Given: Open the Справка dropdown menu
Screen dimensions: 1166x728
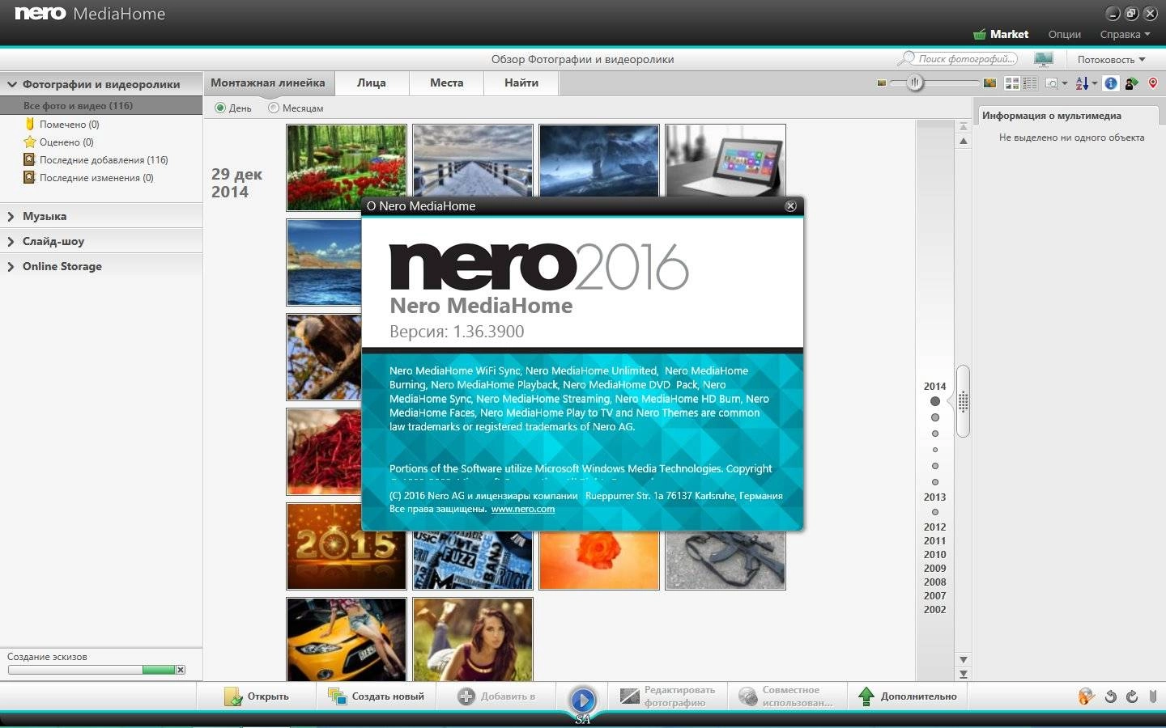Looking at the screenshot, I should pos(1125,34).
